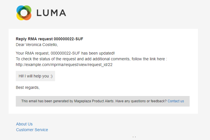210x140 pixels.
Task: Click the small blue commas below the footer links
Action: [134, 137]
